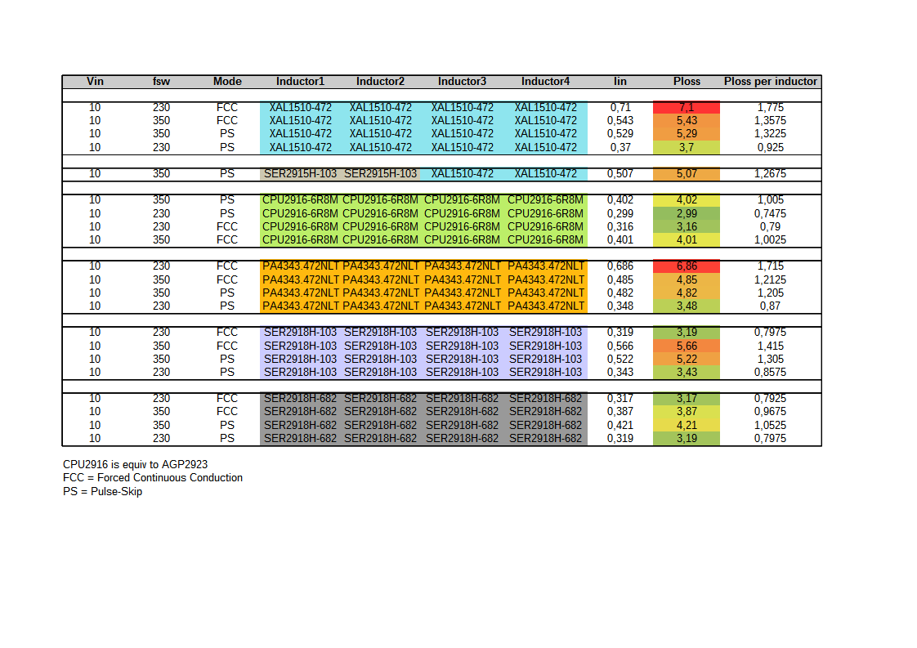The image size is (917, 648).
Task: Select the Iin column header
Action: [x=620, y=82]
